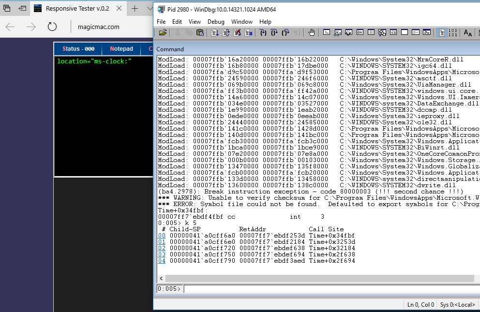Open source file via folder toolbar icon

(x=163, y=33)
